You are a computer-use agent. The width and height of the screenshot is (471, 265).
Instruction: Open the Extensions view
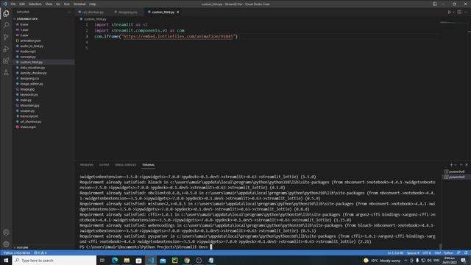(6, 60)
